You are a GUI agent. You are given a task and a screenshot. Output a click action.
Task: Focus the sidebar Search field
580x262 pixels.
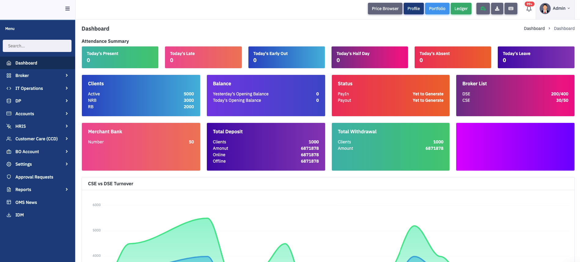(x=37, y=46)
